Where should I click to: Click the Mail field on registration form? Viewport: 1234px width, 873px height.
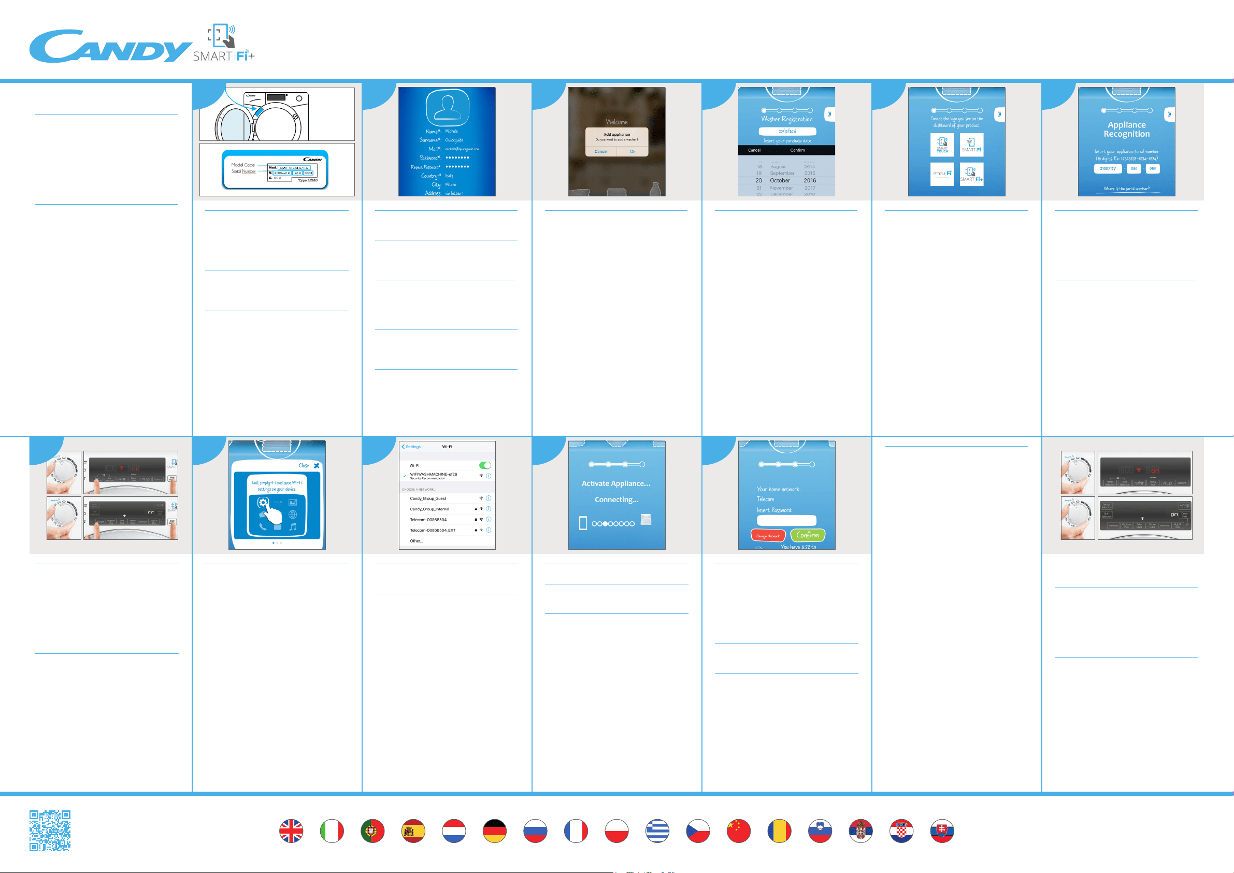[x=454, y=149]
